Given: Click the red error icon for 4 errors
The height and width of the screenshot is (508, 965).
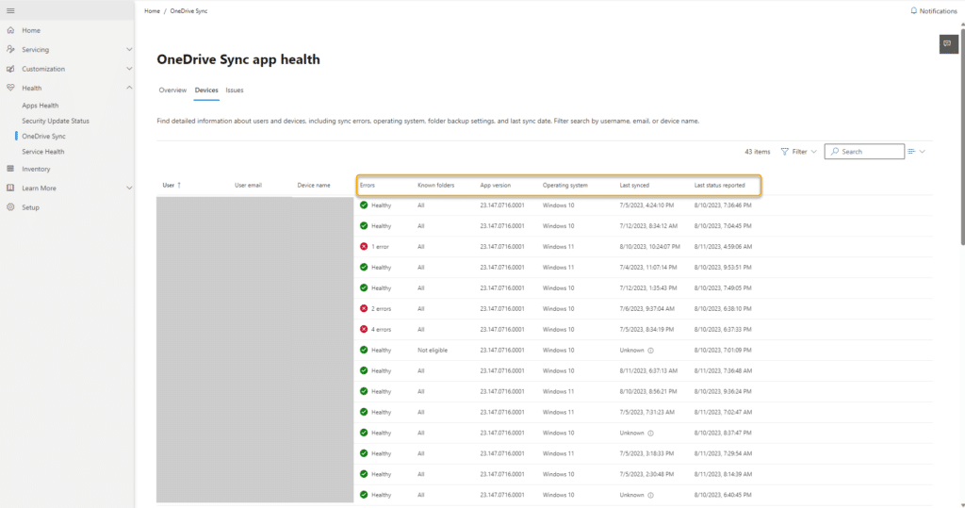Looking at the screenshot, I should pyautogui.click(x=364, y=330).
